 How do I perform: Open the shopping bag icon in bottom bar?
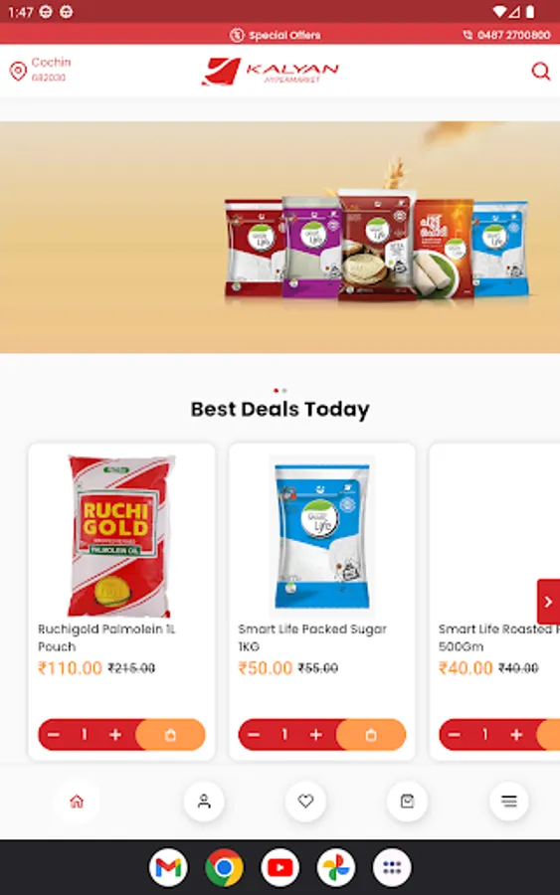(407, 801)
